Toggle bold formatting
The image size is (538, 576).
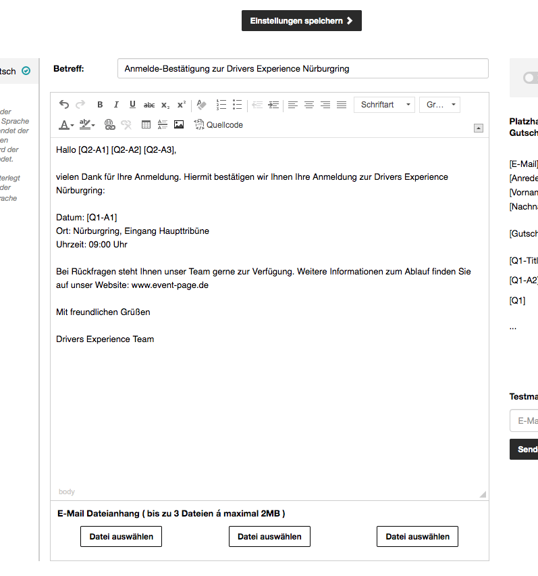pyautogui.click(x=100, y=105)
